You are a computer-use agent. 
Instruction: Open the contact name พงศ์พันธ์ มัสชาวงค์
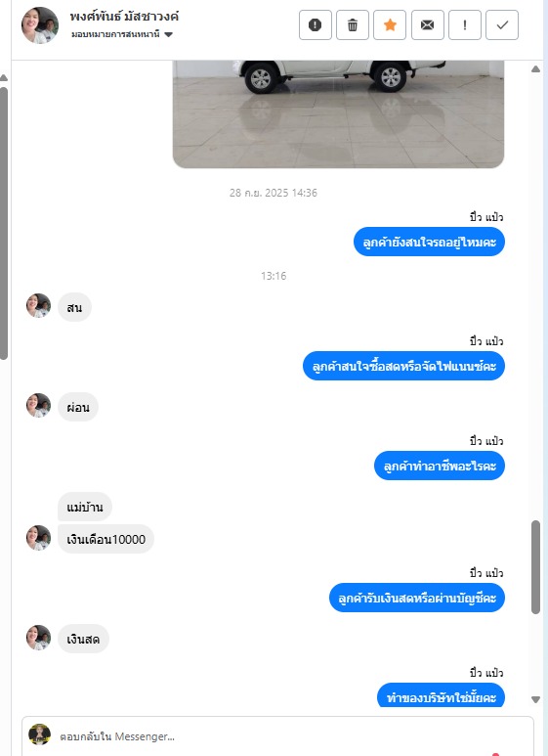click(124, 17)
